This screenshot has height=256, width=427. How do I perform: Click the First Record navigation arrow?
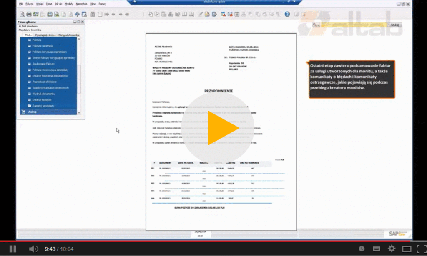click(107, 14)
